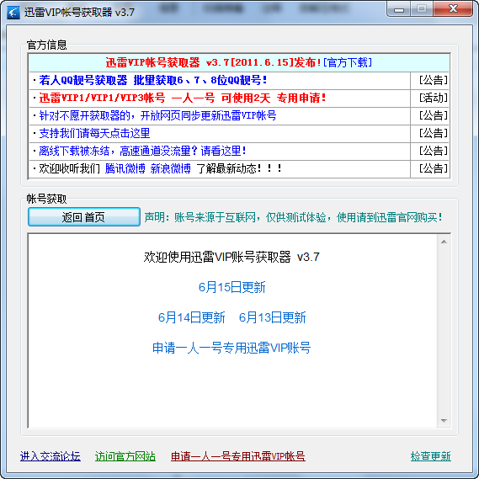The image size is (479, 479).
Task: Click the green 声明 disclaimer text
Action: 293,217
